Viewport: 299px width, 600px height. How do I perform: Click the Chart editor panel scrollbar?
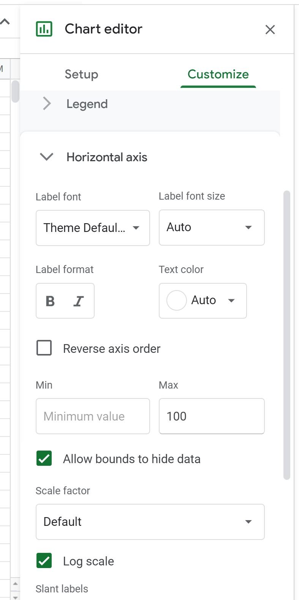[x=287, y=335]
